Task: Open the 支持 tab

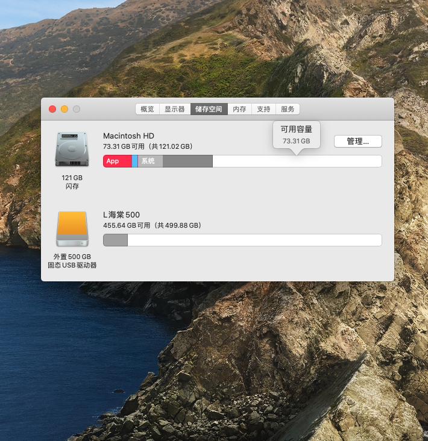Action: pyautogui.click(x=263, y=109)
